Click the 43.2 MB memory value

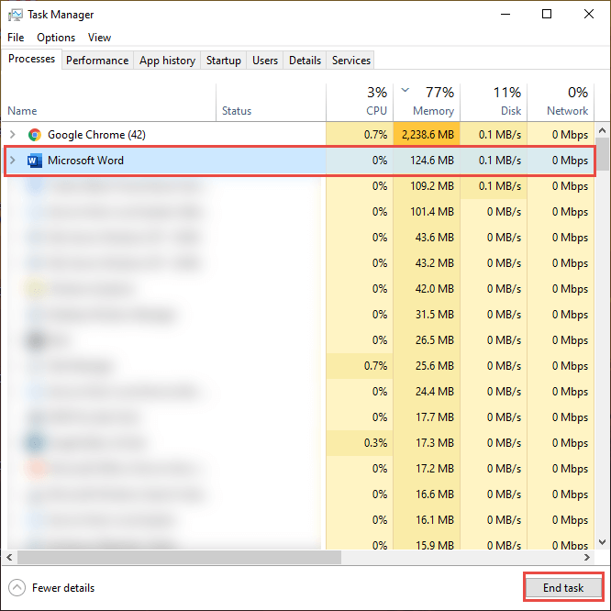[x=435, y=263]
